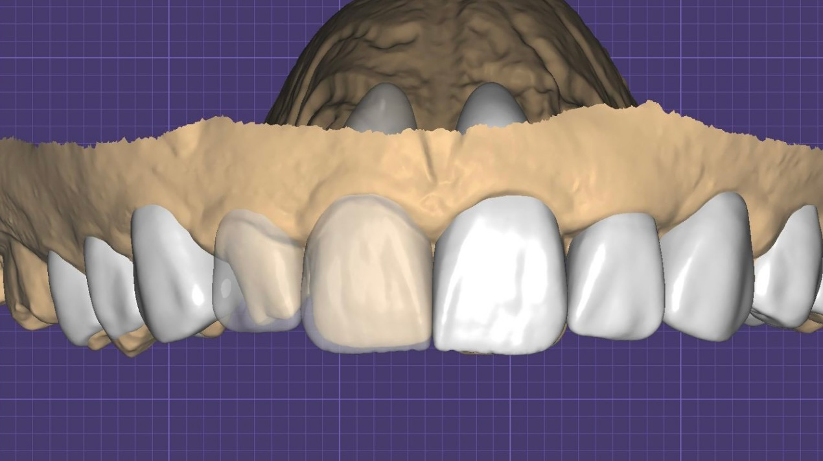This screenshot has width=823, height=461.
Task: Select the left gray scan post
Action: pyautogui.click(x=382, y=109)
